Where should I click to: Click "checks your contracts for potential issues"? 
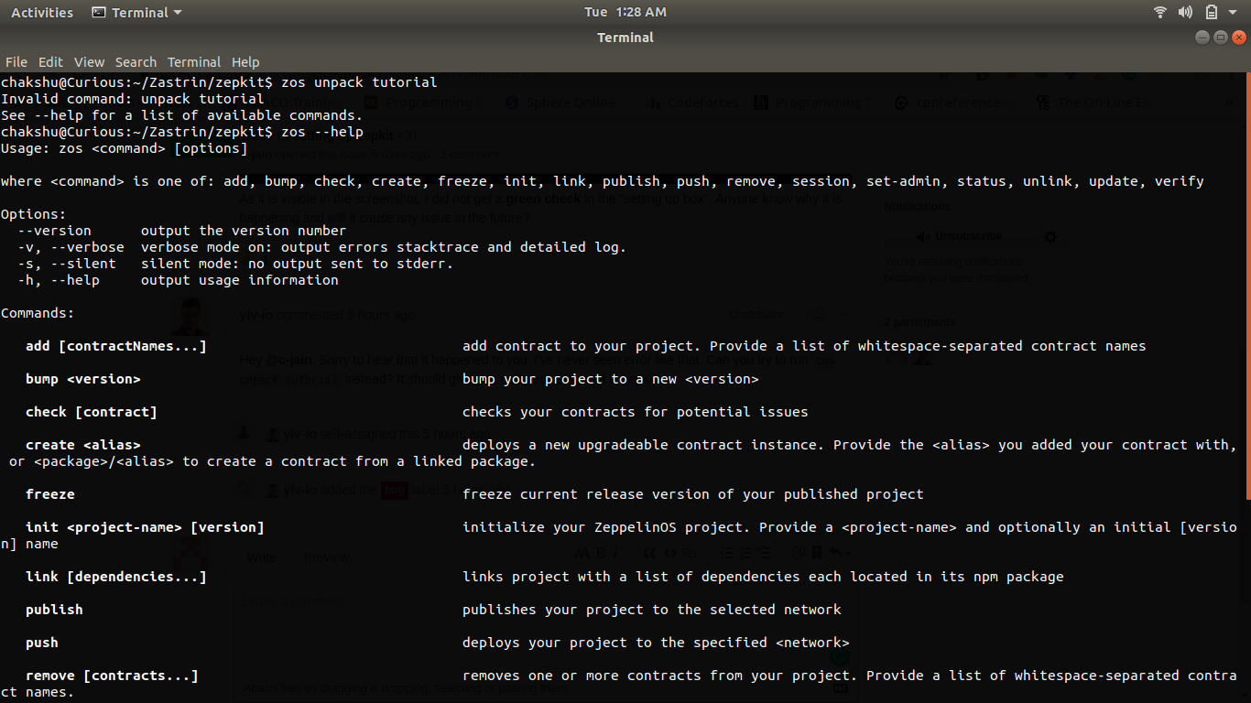click(x=636, y=412)
